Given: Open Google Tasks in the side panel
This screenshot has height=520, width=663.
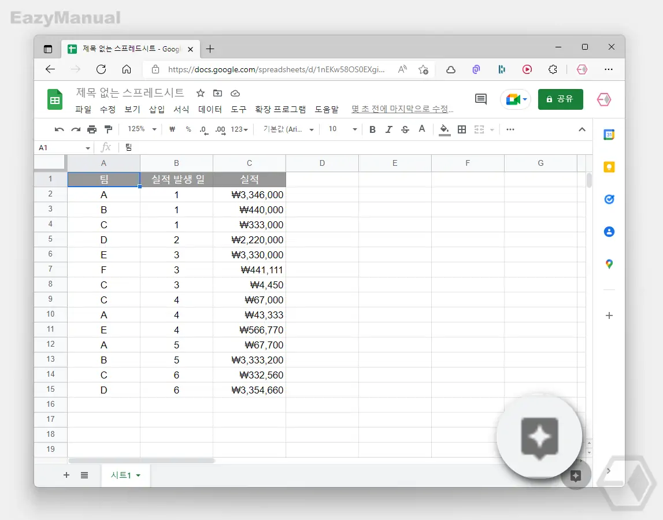Looking at the screenshot, I should tap(609, 199).
